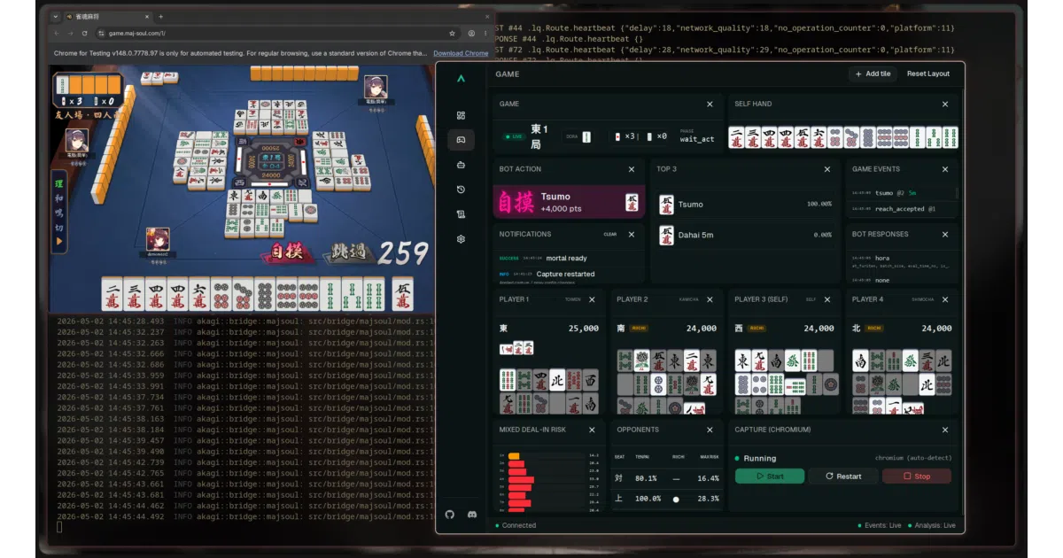Open the bot page from the sidebar

461,165
